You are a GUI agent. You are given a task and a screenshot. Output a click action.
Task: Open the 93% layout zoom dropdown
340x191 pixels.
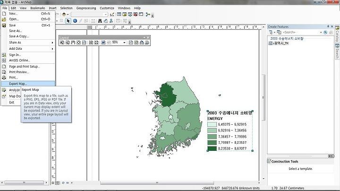point(124,43)
